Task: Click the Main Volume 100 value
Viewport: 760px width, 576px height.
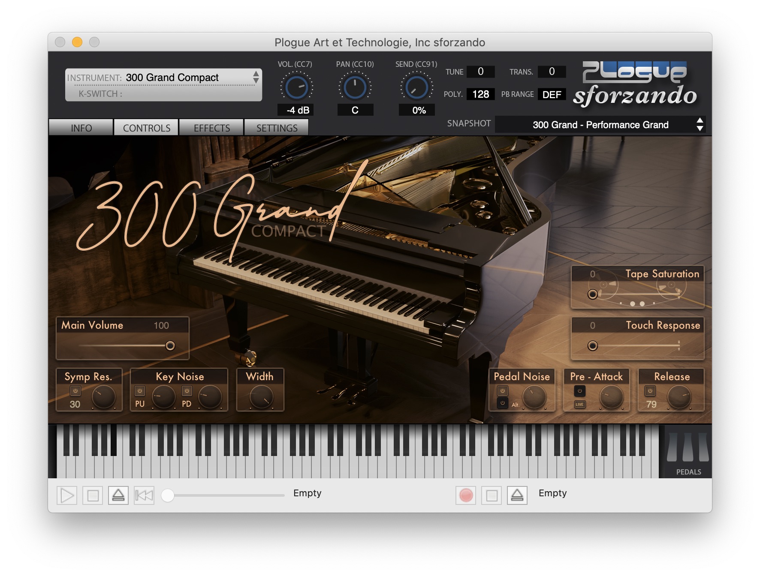Action: [x=161, y=326]
